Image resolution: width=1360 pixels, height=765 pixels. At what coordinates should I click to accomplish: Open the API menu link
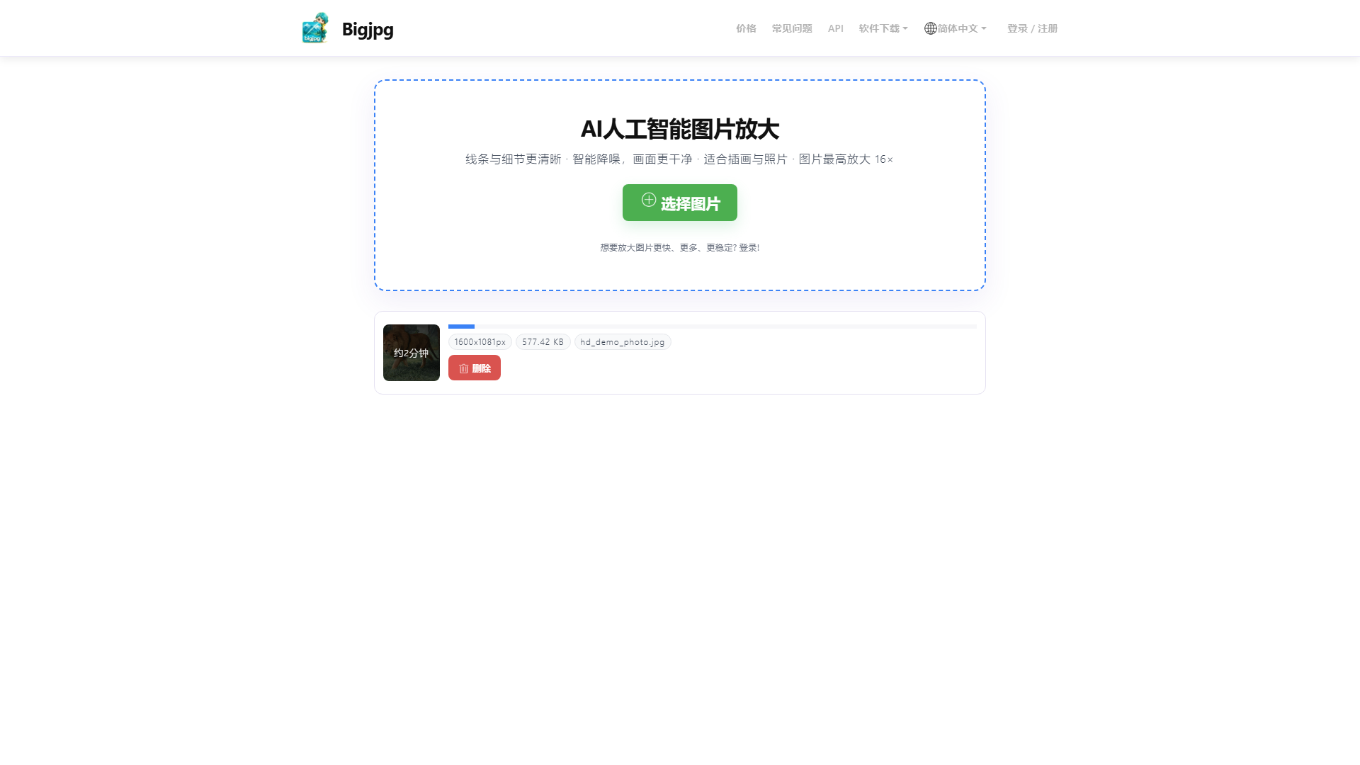point(836,28)
